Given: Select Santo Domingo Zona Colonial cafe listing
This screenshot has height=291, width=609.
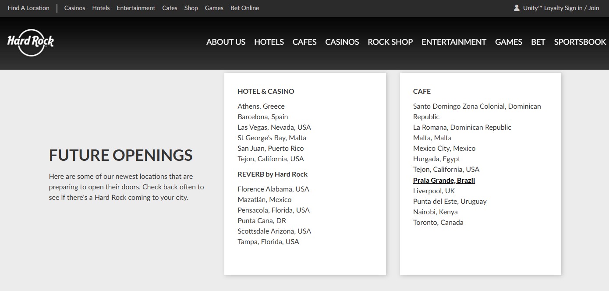Looking at the screenshot, I should 477,111.
